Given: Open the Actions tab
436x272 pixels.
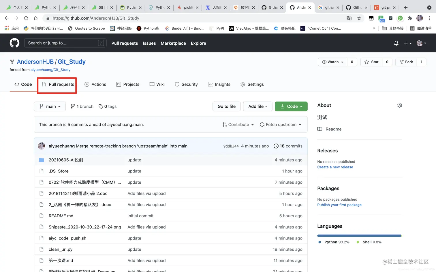Looking at the screenshot, I should pos(95,84).
